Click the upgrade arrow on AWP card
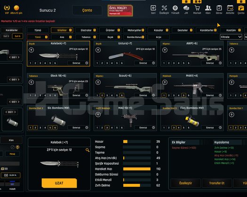Viewport: 247px width, 197px height. tap(165, 50)
